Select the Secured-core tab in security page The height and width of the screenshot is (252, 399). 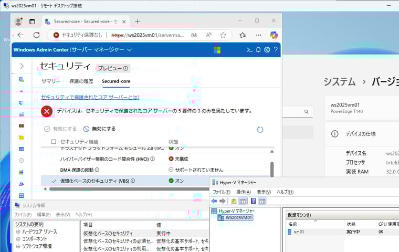pos(116,81)
